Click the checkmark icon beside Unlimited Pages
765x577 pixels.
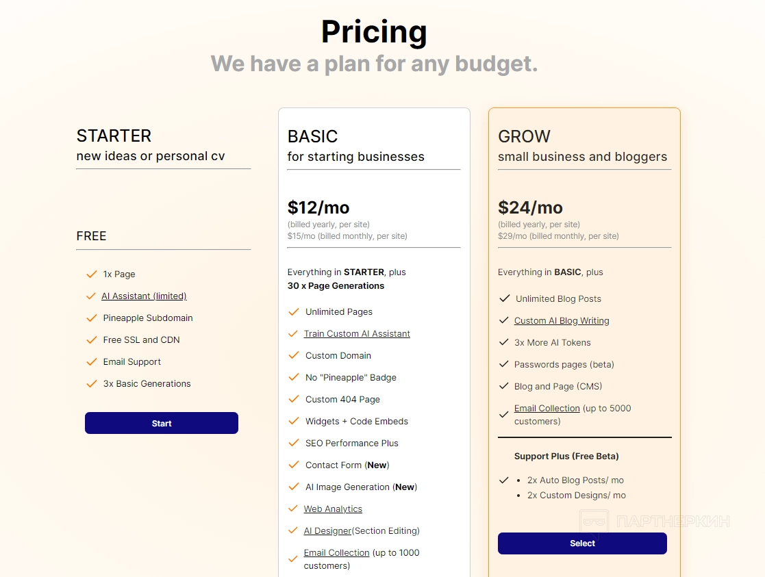(294, 312)
